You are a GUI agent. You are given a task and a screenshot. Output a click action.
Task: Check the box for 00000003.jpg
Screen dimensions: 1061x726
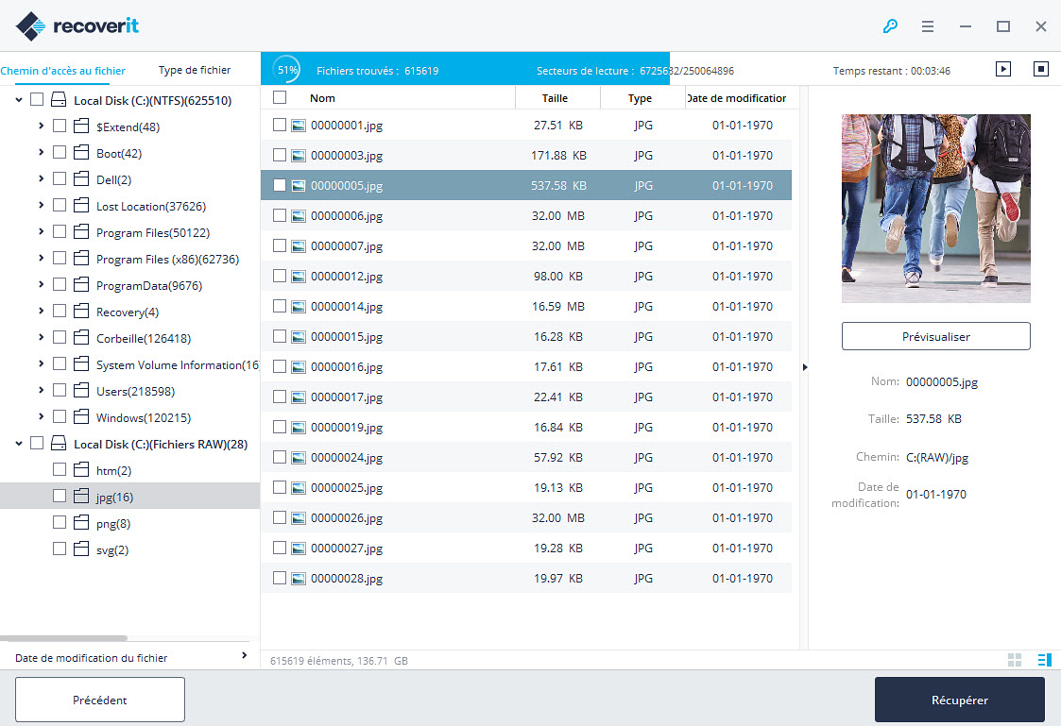tap(280, 155)
